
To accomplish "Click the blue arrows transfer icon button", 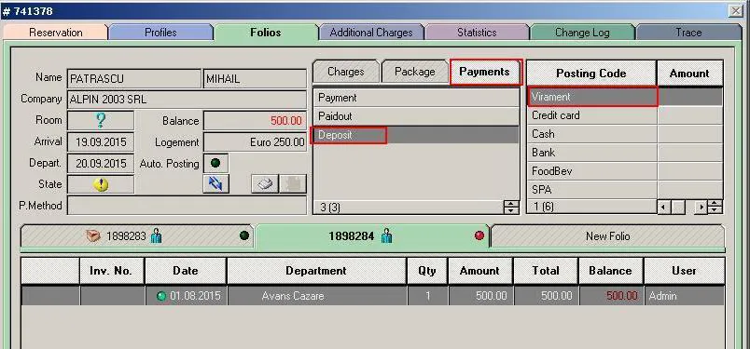I will click(215, 184).
